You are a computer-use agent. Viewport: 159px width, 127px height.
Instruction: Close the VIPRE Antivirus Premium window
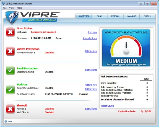(154, 4)
